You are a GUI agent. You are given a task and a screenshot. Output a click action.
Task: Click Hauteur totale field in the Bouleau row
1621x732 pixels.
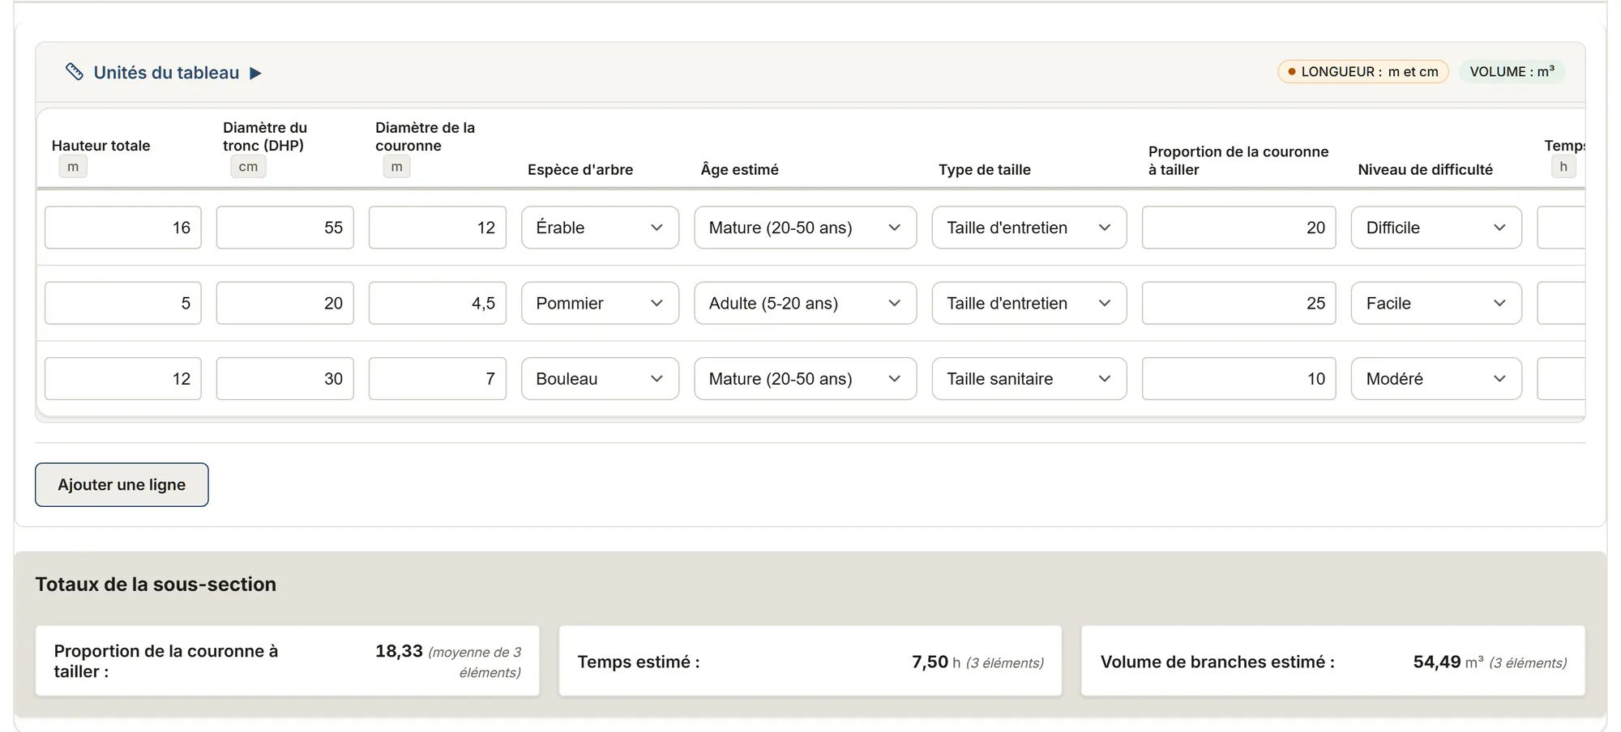[123, 379]
